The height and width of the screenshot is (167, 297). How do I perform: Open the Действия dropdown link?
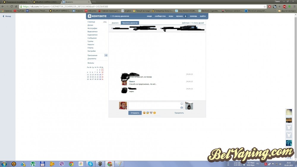click(x=186, y=23)
